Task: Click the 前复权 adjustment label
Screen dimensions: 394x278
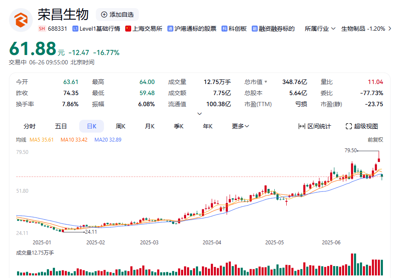Action: click(x=375, y=139)
